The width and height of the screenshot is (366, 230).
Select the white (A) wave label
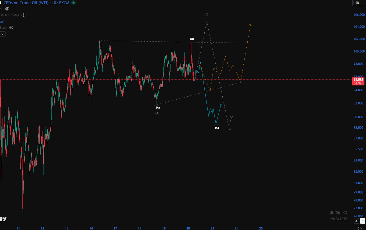pyautogui.click(x=158, y=108)
